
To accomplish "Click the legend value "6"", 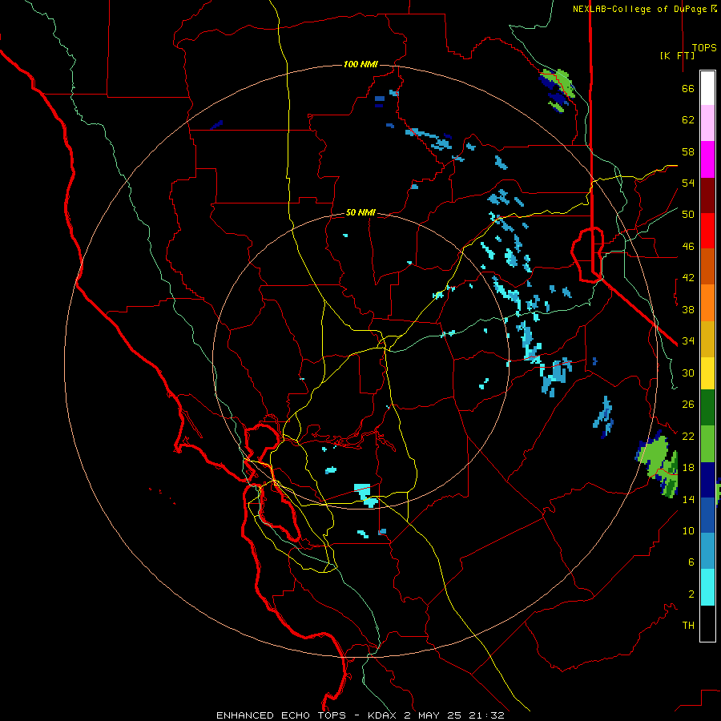I will (x=691, y=562).
